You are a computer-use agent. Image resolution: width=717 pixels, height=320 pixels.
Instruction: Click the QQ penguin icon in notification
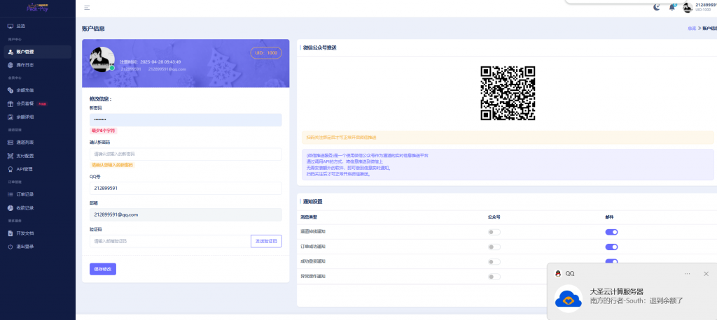[558, 273]
